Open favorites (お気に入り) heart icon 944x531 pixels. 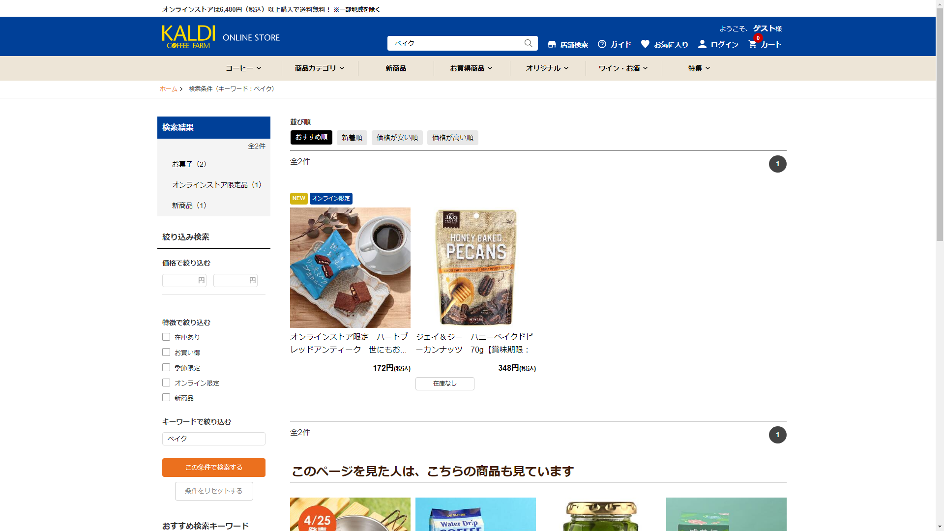click(645, 44)
